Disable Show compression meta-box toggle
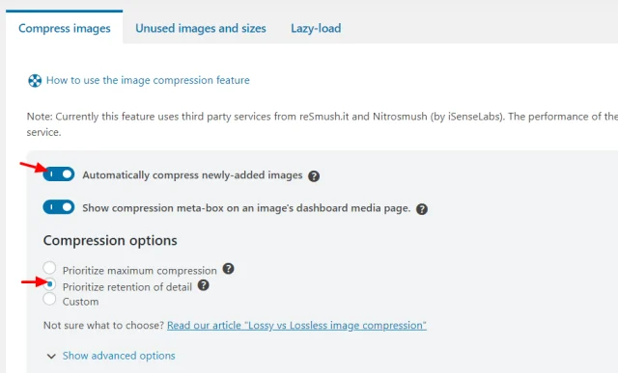Image resolution: width=618 pixels, height=373 pixels. coord(59,207)
